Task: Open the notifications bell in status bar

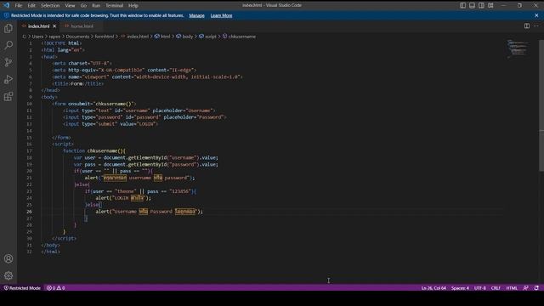Action: click(536, 288)
